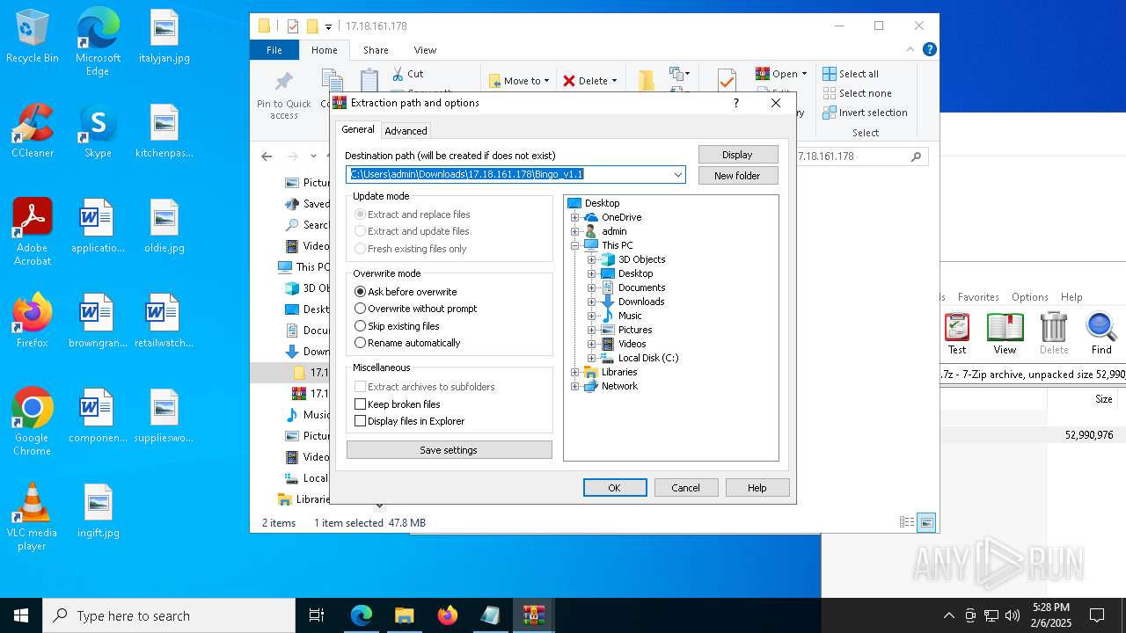Click OK to start extraction
The image size is (1126, 633).
coord(615,487)
